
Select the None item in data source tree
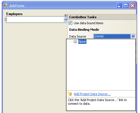82,42
